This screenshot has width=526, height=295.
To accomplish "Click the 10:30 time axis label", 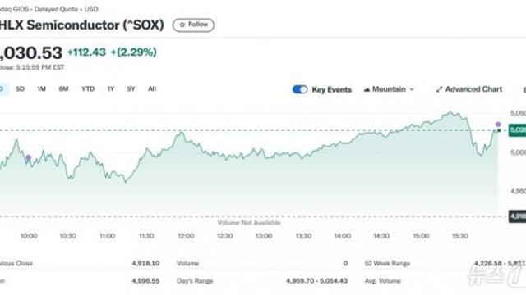I will click(x=67, y=236).
